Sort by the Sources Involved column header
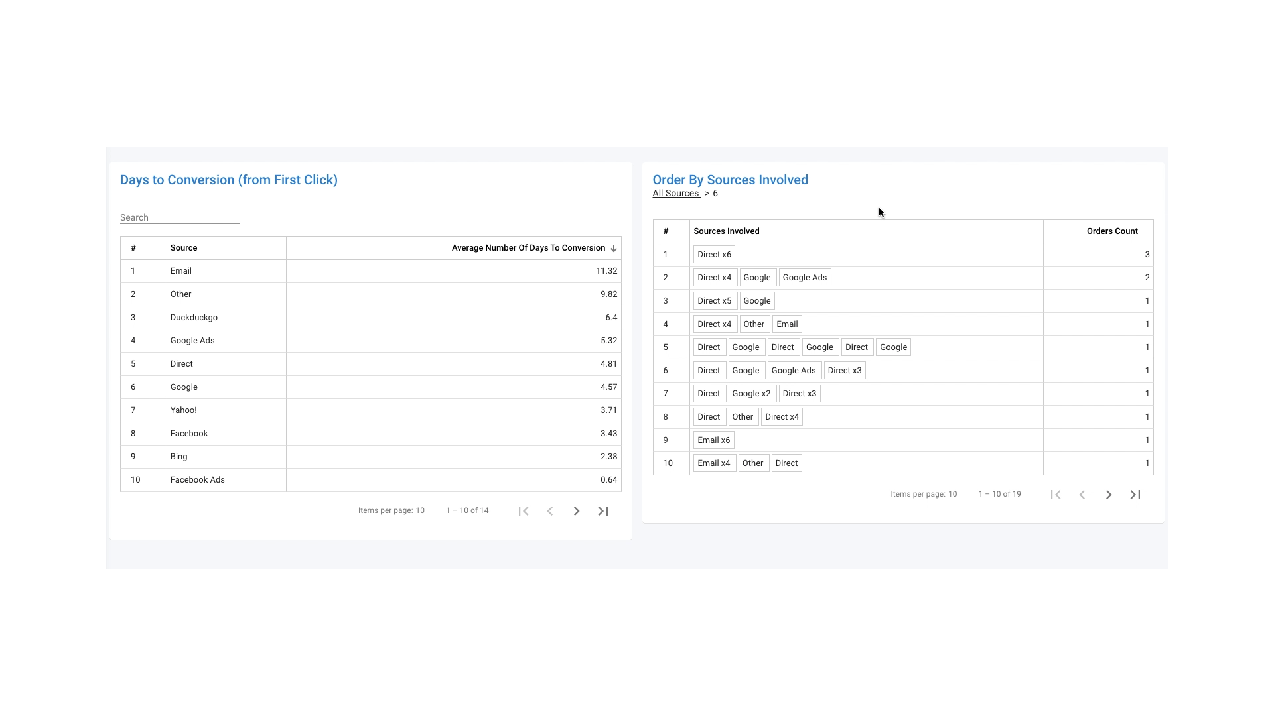Screen dimensions: 1274x716 [726, 231]
